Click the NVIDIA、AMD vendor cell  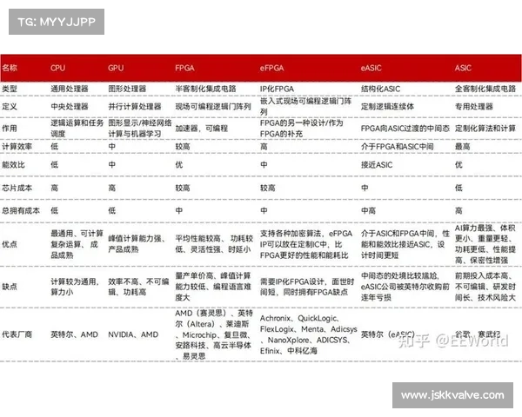(x=133, y=334)
